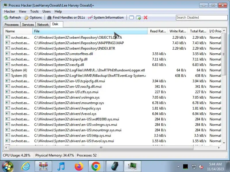This screenshot has height=172, width=230.
Task: Sort by the Total Rate column header
Action: pyautogui.click(x=198, y=31)
